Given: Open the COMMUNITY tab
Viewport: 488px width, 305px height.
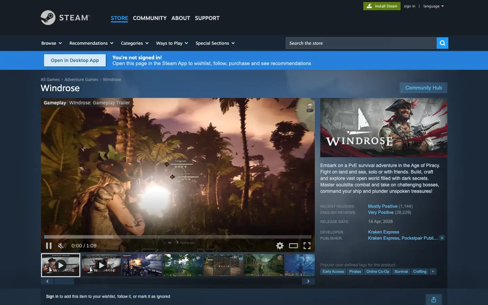Looking at the screenshot, I should 150,18.
